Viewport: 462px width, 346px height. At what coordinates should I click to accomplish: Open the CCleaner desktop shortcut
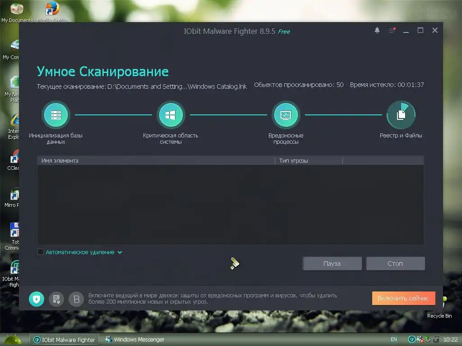tap(13, 160)
